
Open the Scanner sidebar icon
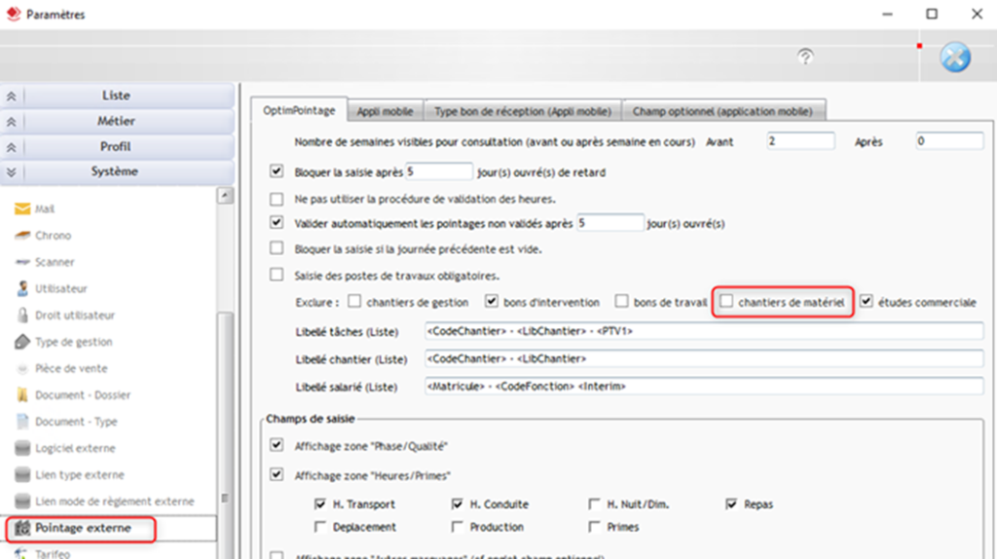tap(21, 263)
